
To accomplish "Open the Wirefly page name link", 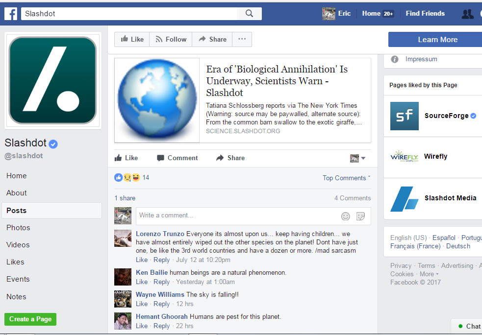I will [x=435, y=157].
